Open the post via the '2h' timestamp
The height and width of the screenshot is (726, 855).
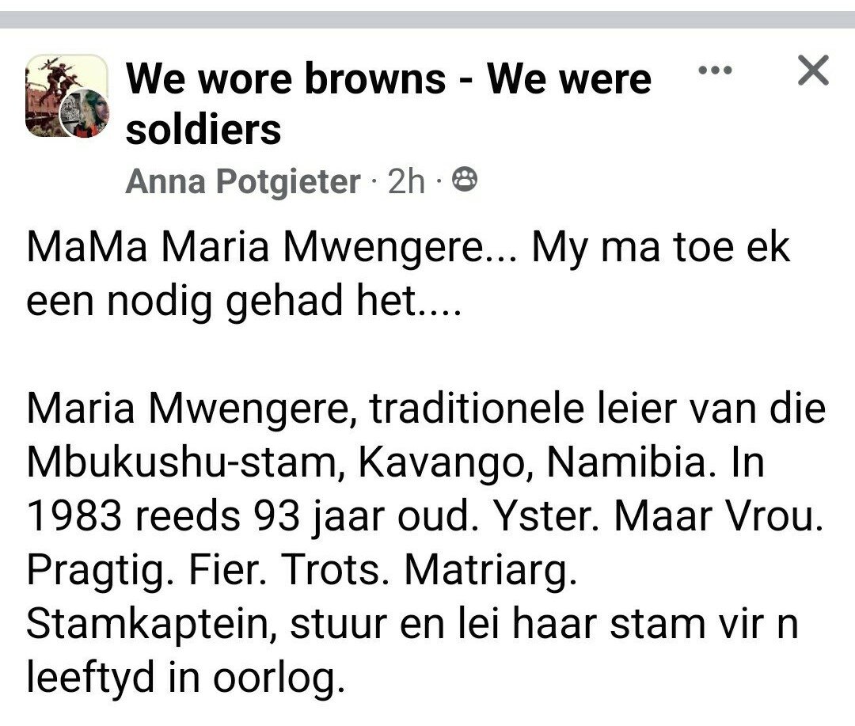pyautogui.click(x=407, y=181)
